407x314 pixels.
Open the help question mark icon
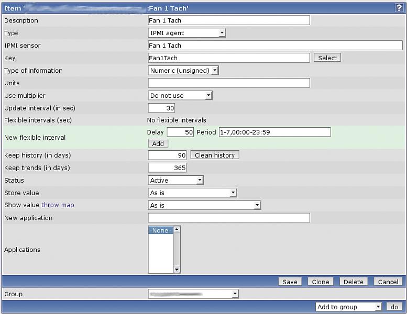tap(399, 8)
